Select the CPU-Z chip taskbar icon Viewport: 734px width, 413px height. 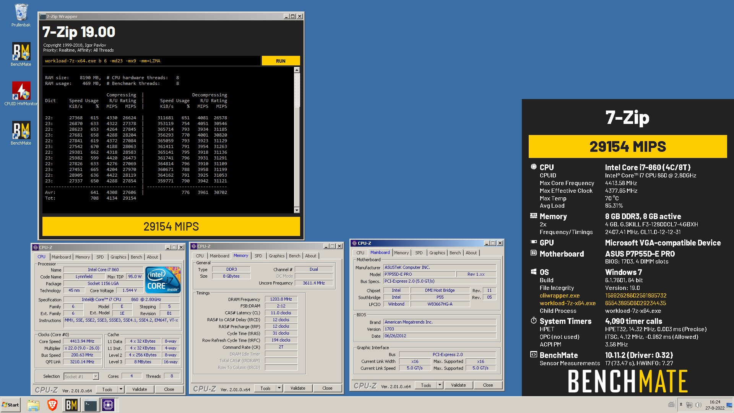click(108, 405)
